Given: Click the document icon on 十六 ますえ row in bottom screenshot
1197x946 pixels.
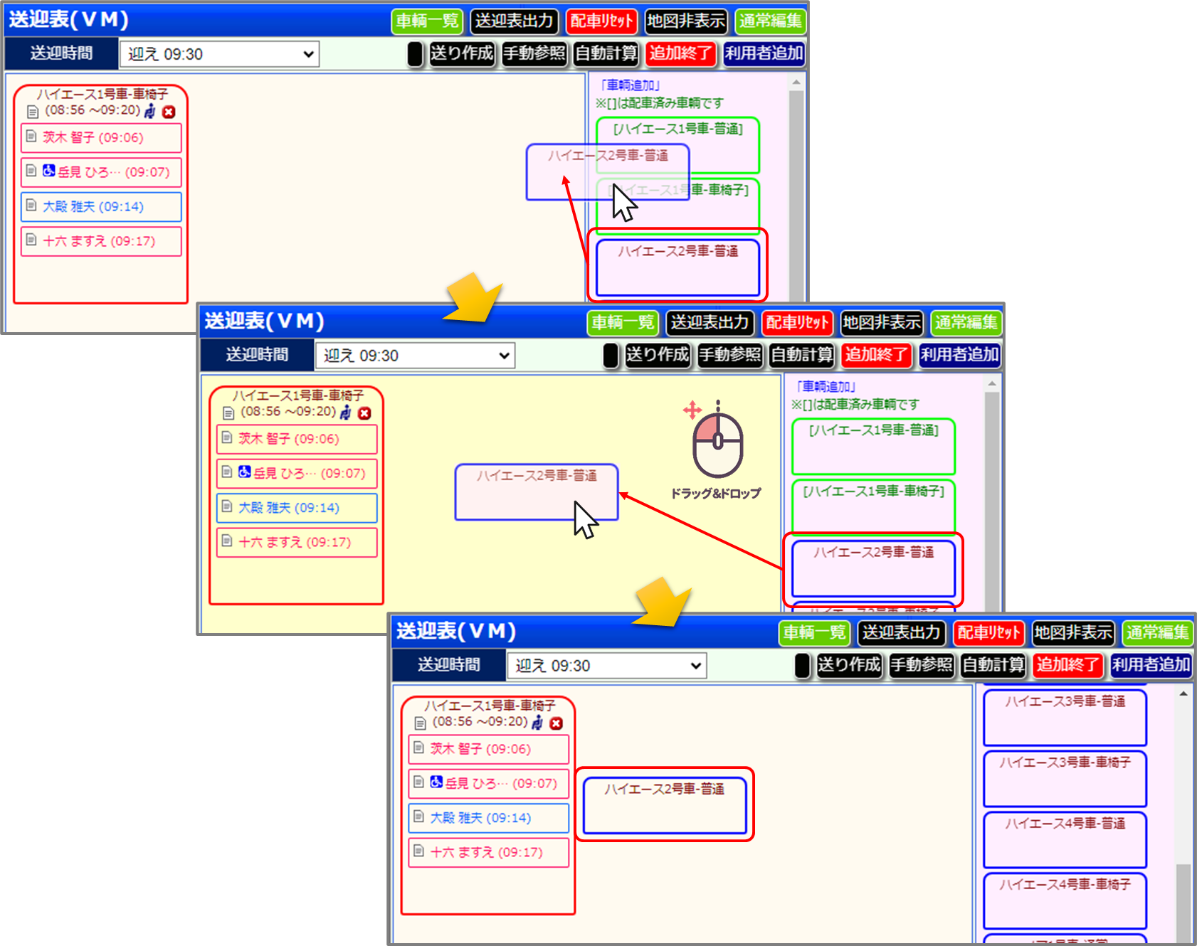Looking at the screenshot, I should (x=419, y=851).
